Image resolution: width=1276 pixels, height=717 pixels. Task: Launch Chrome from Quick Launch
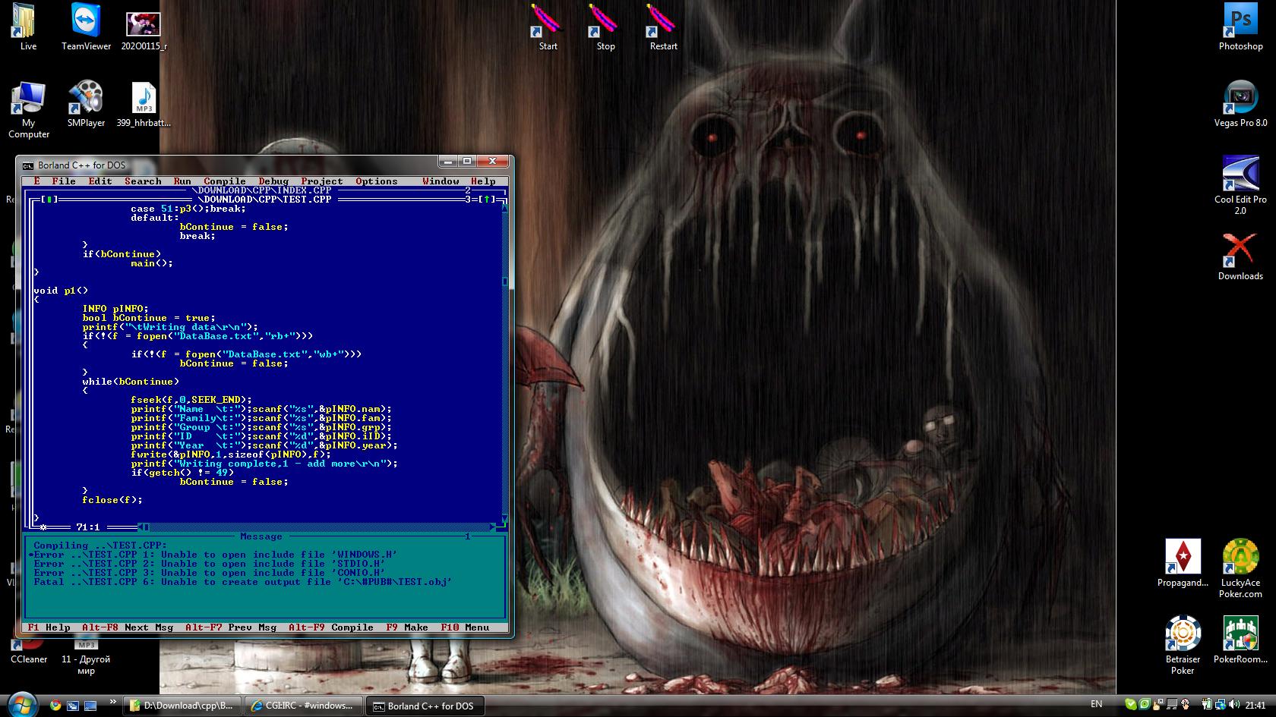(x=55, y=705)
